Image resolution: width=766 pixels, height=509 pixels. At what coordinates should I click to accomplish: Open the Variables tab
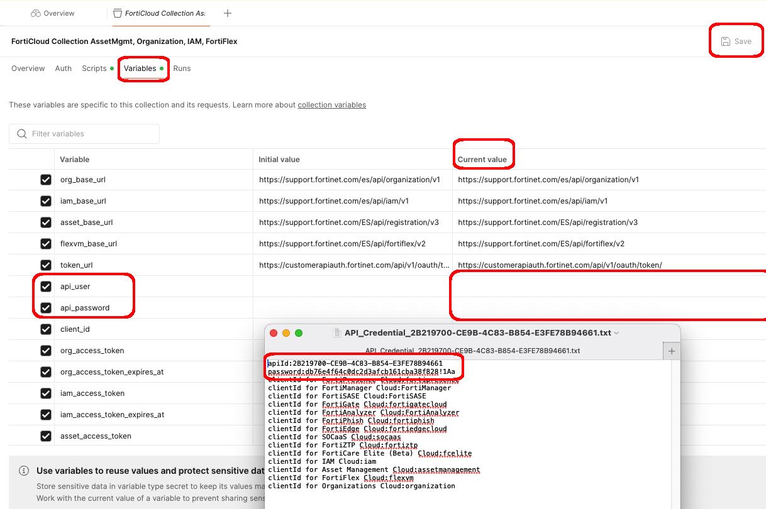(140, 68)
